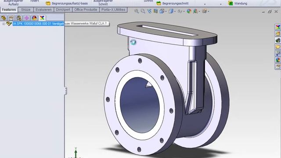
Task: Open the Apply Scene dropdown arrow
Action: [x=199, y=12]
